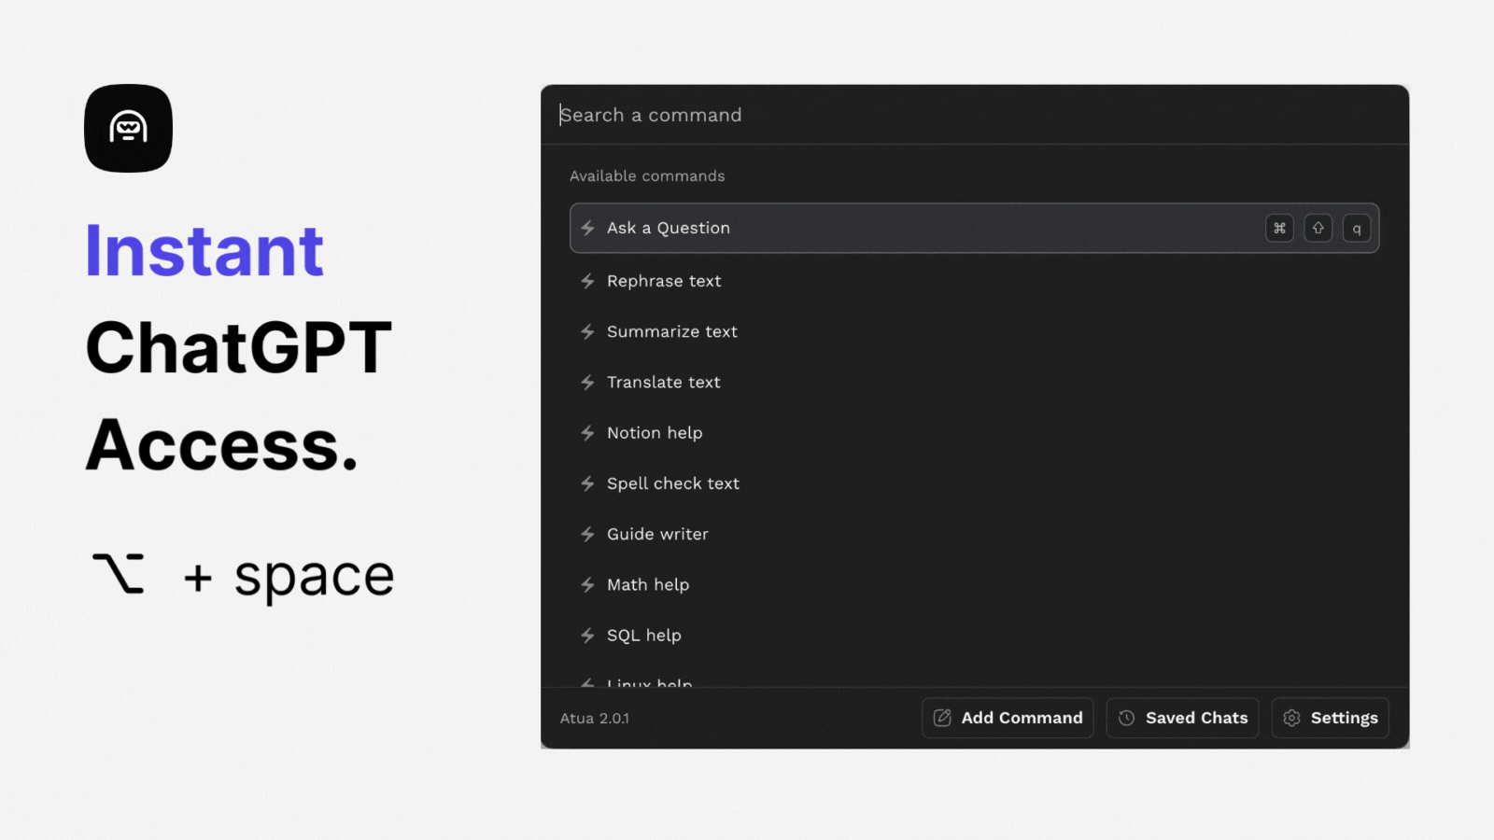This screenshot has width=1494, height=840.
Task: Click the Q key shortcut badge
Action: pos(1357,228)
